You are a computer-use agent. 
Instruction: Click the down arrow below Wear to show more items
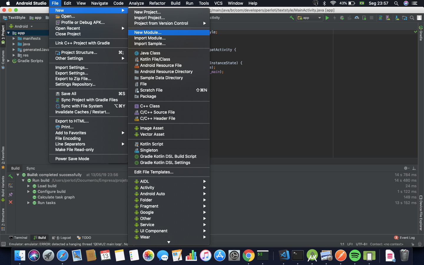169,242
